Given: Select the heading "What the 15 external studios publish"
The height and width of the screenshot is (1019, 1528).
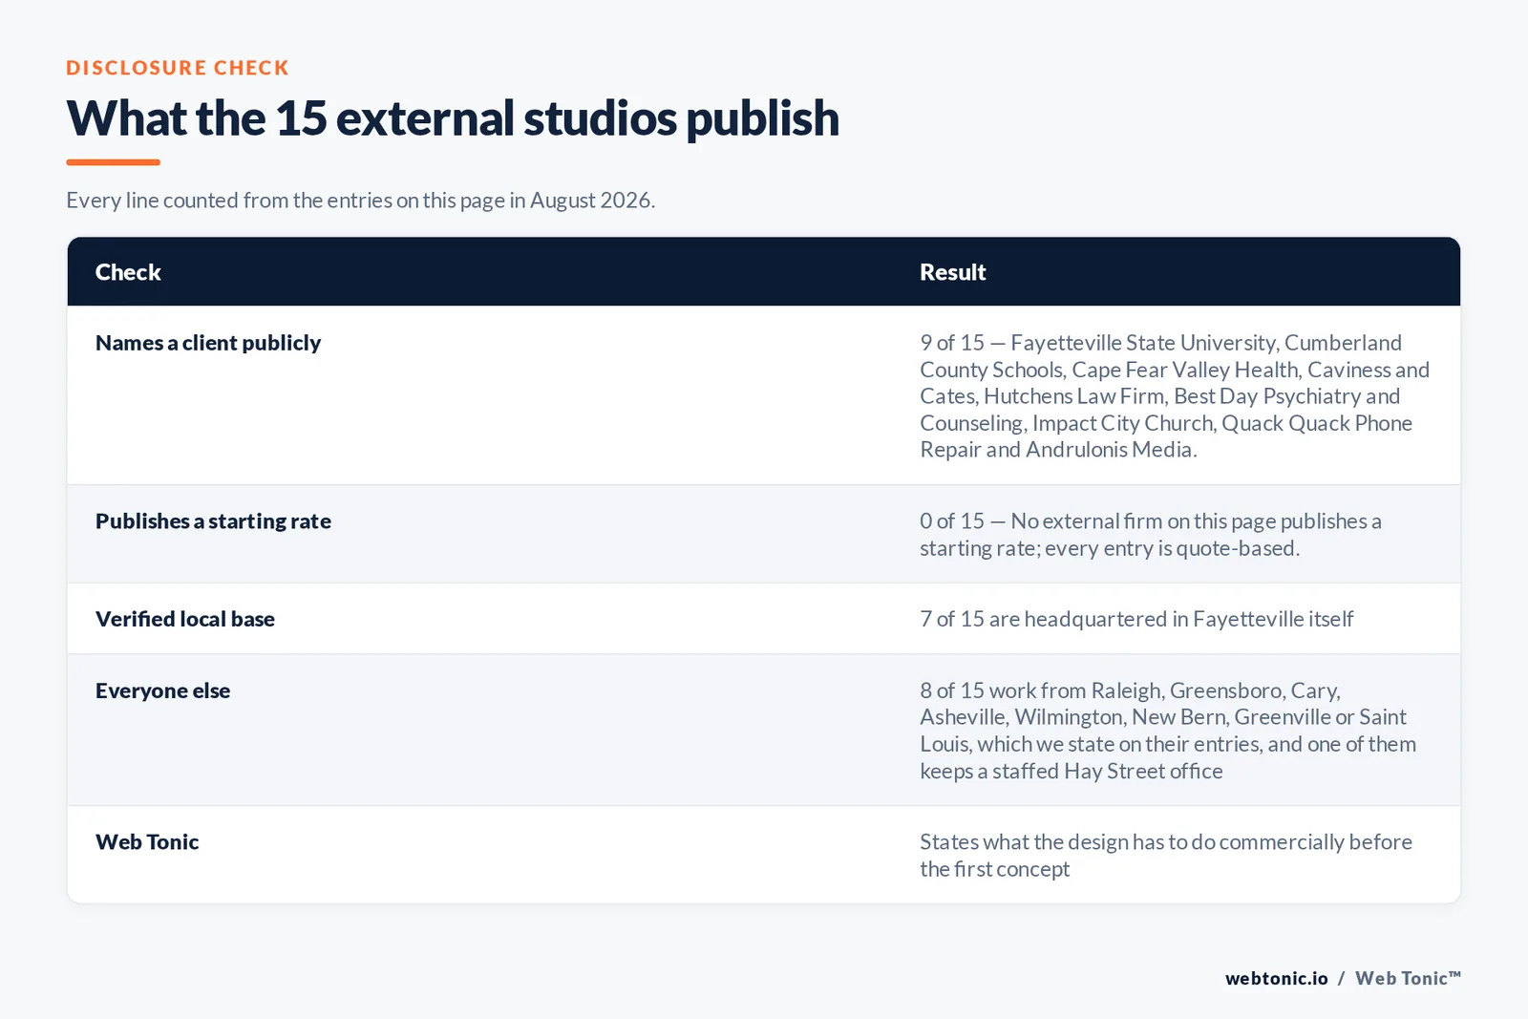Looking at the screenshot, I should (x=453, y=118).
